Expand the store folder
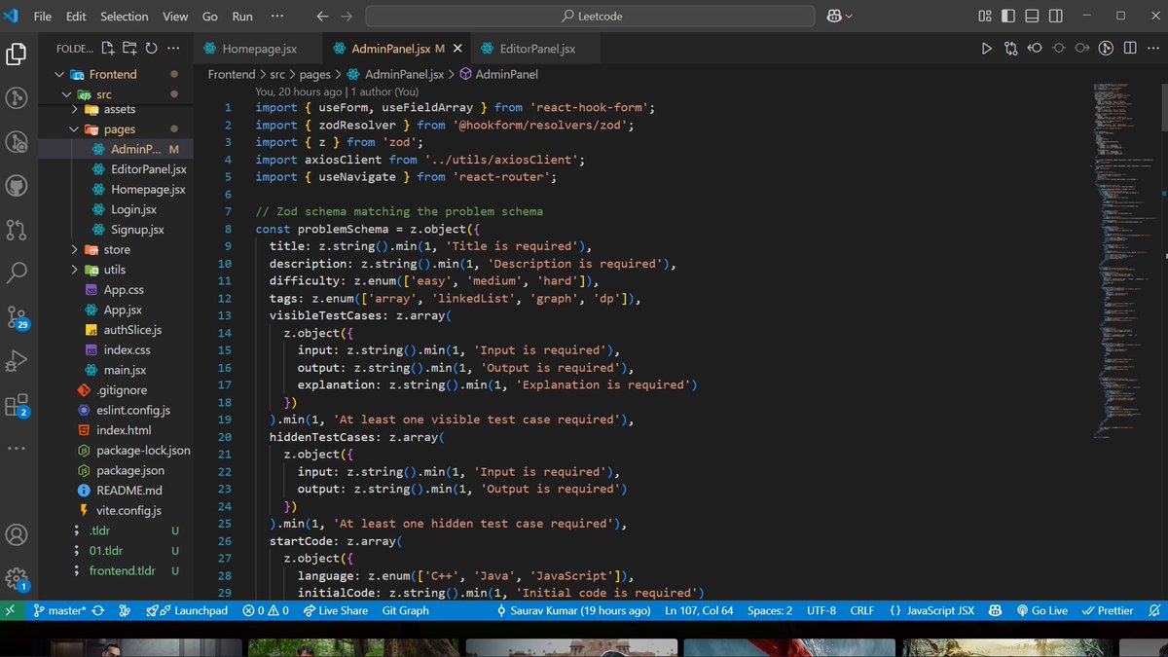 (75, 249)
